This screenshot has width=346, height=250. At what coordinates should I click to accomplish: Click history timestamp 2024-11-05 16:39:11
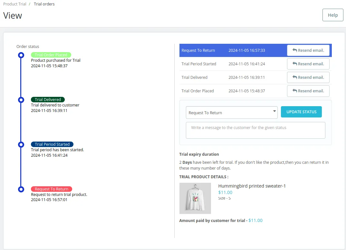246,77
